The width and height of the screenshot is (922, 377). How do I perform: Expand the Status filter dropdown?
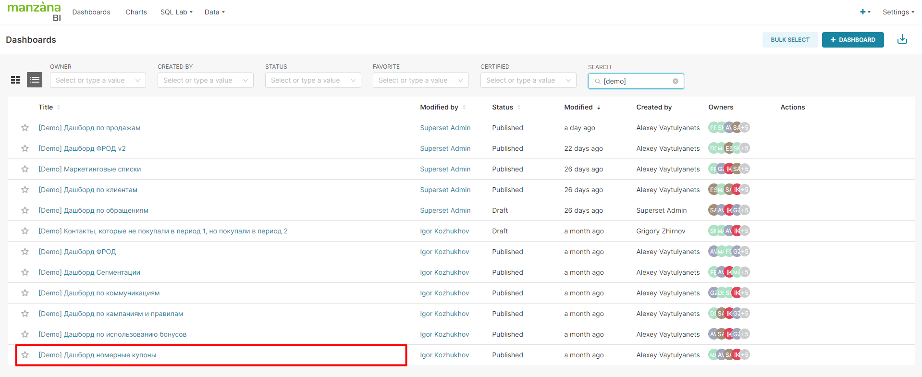(x=313, y=80)
